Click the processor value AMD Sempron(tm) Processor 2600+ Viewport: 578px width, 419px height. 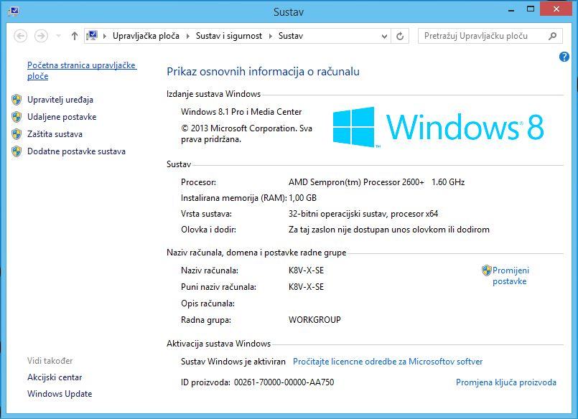[x=356, y=182]
